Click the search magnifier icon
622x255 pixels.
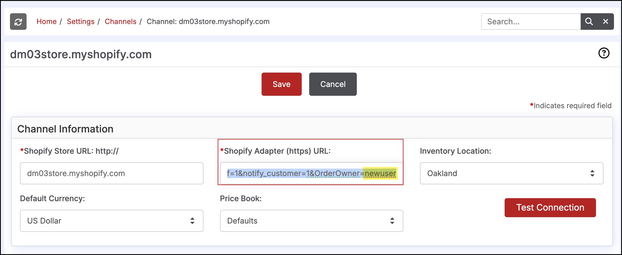(589, 22)
